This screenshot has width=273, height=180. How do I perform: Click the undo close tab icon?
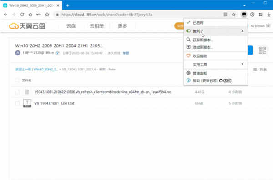click(x=39, y=15)
